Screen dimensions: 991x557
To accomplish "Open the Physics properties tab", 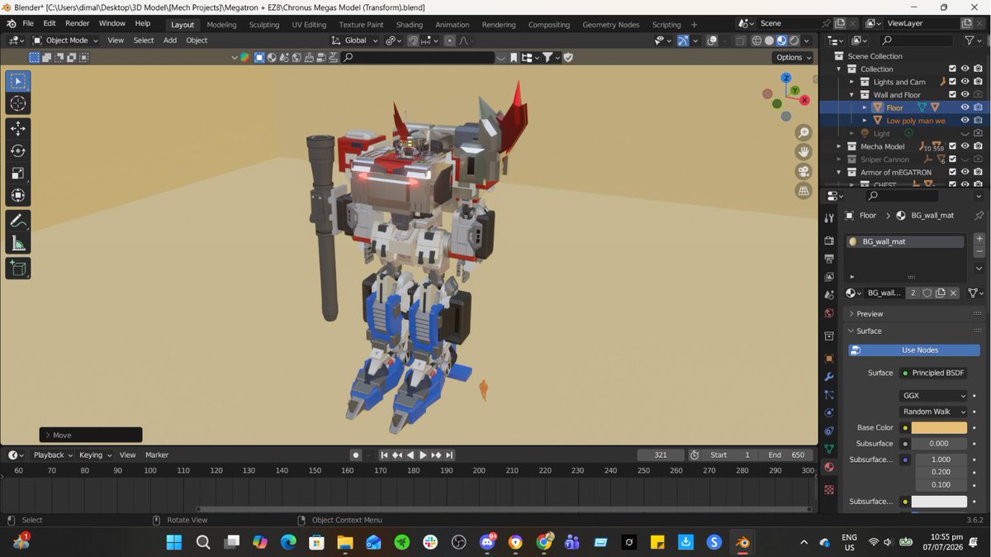I will click(x=829, y=412).
